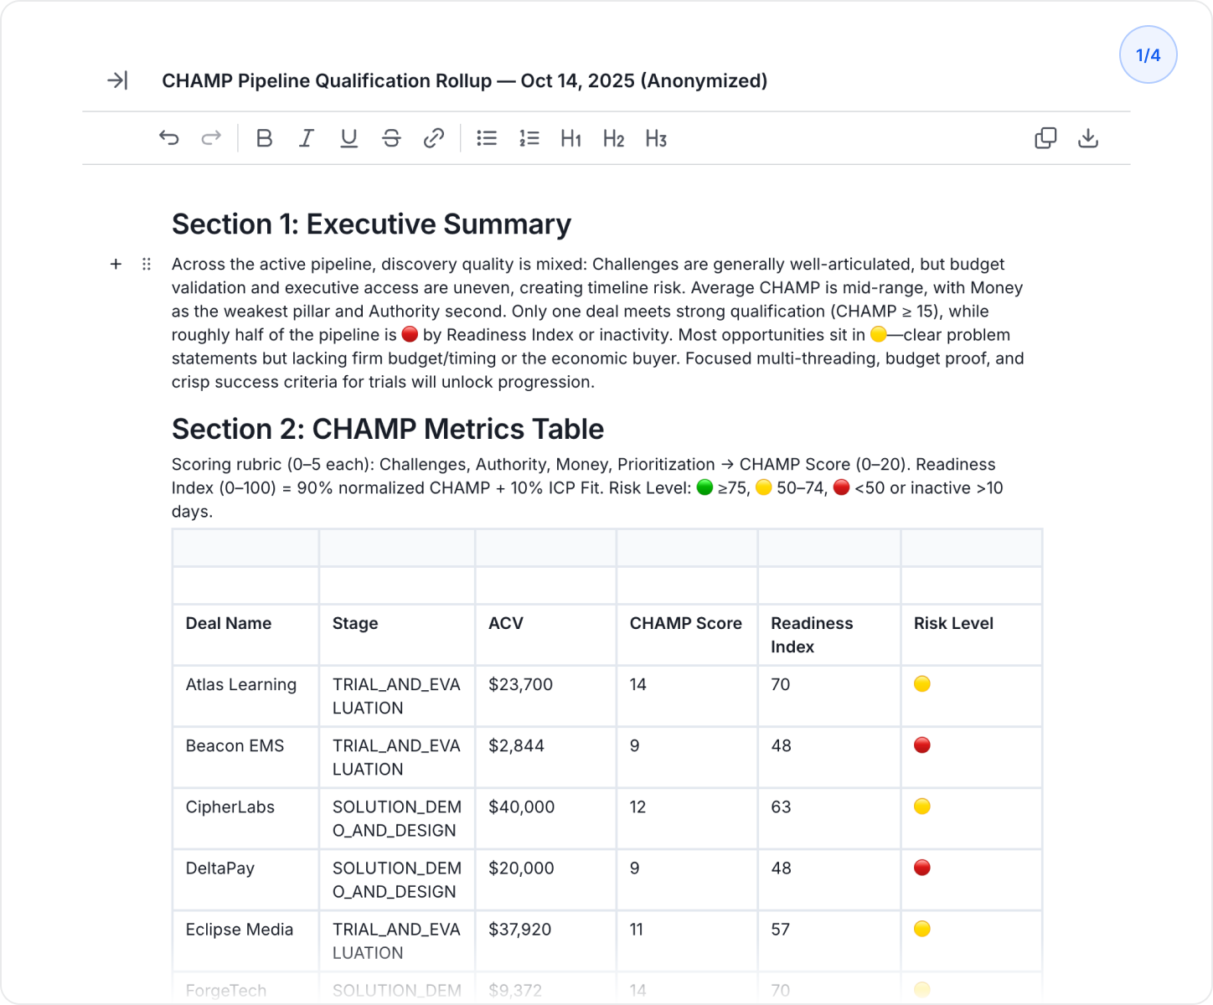Screen dimensions: 1213x1005
Task: Toggle strikethrough formatting
Action: pyautogui.click(x=391, y=138)
